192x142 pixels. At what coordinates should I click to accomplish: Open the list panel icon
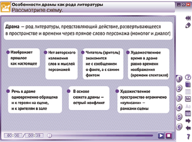coord(188,113)
